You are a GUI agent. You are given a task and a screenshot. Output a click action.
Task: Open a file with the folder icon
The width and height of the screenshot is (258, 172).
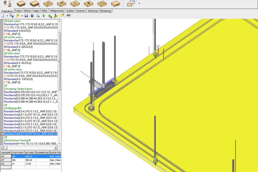pyautogui.click(x=17, y=16)
